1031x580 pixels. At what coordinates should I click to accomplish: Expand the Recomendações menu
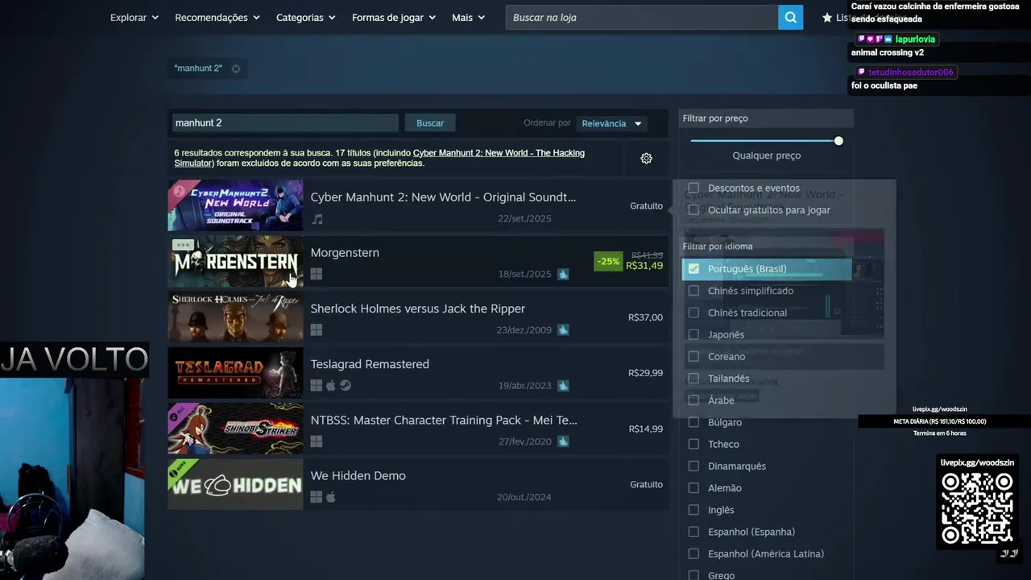[217, 18]
